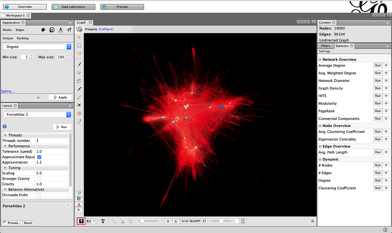The width and height of the screenshot is (392, 233).
Task: Take a screenshot with the camera icon
Action: (89, 221)
